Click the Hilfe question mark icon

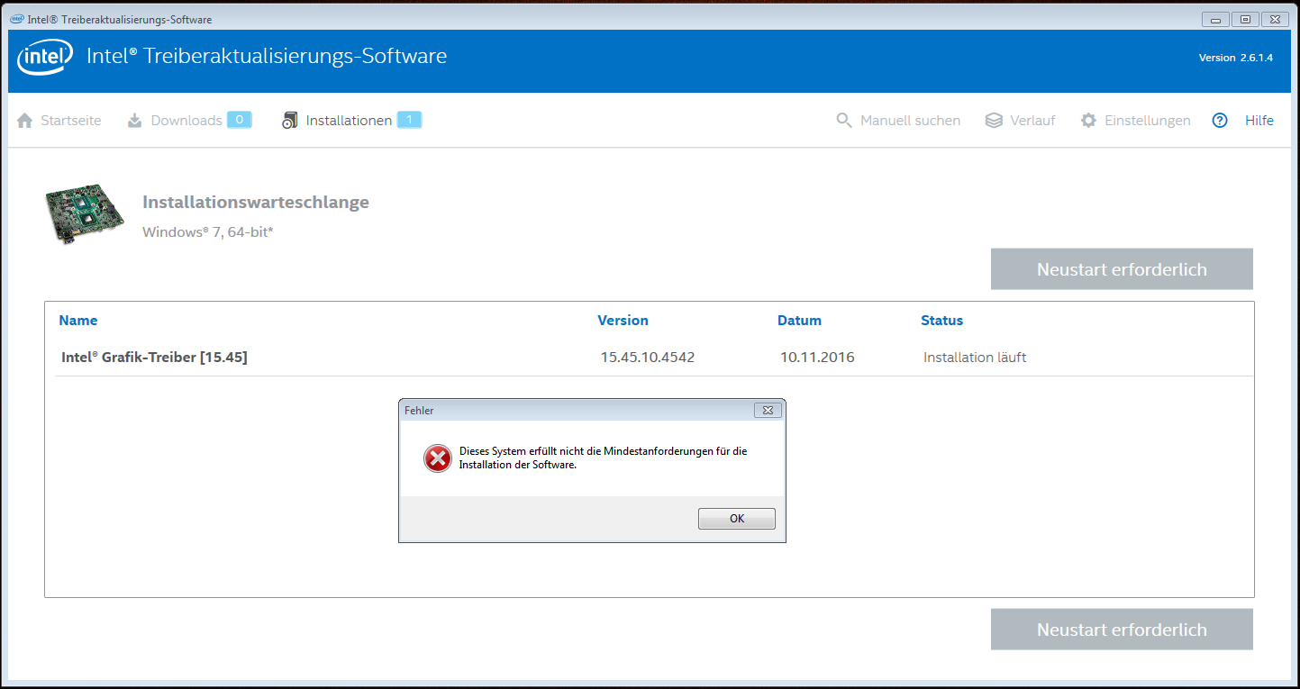pos(1220,121)
